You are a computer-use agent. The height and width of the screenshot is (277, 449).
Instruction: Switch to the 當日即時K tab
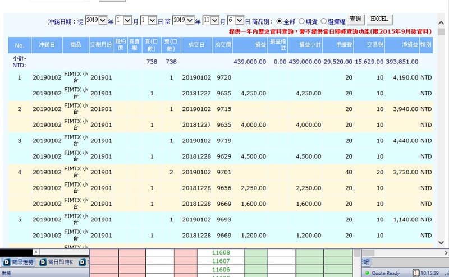click(56, 262)
